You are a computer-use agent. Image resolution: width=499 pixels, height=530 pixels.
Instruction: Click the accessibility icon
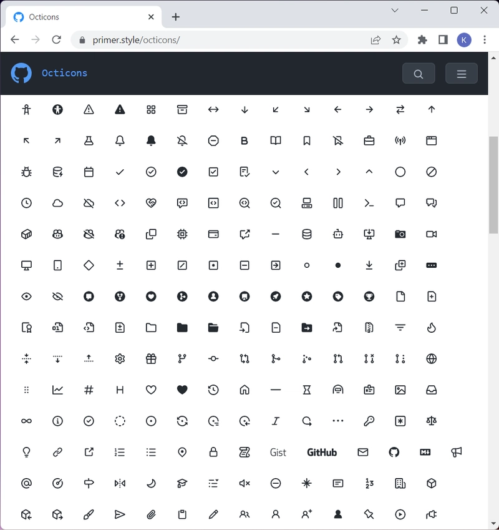click(26, 109)
